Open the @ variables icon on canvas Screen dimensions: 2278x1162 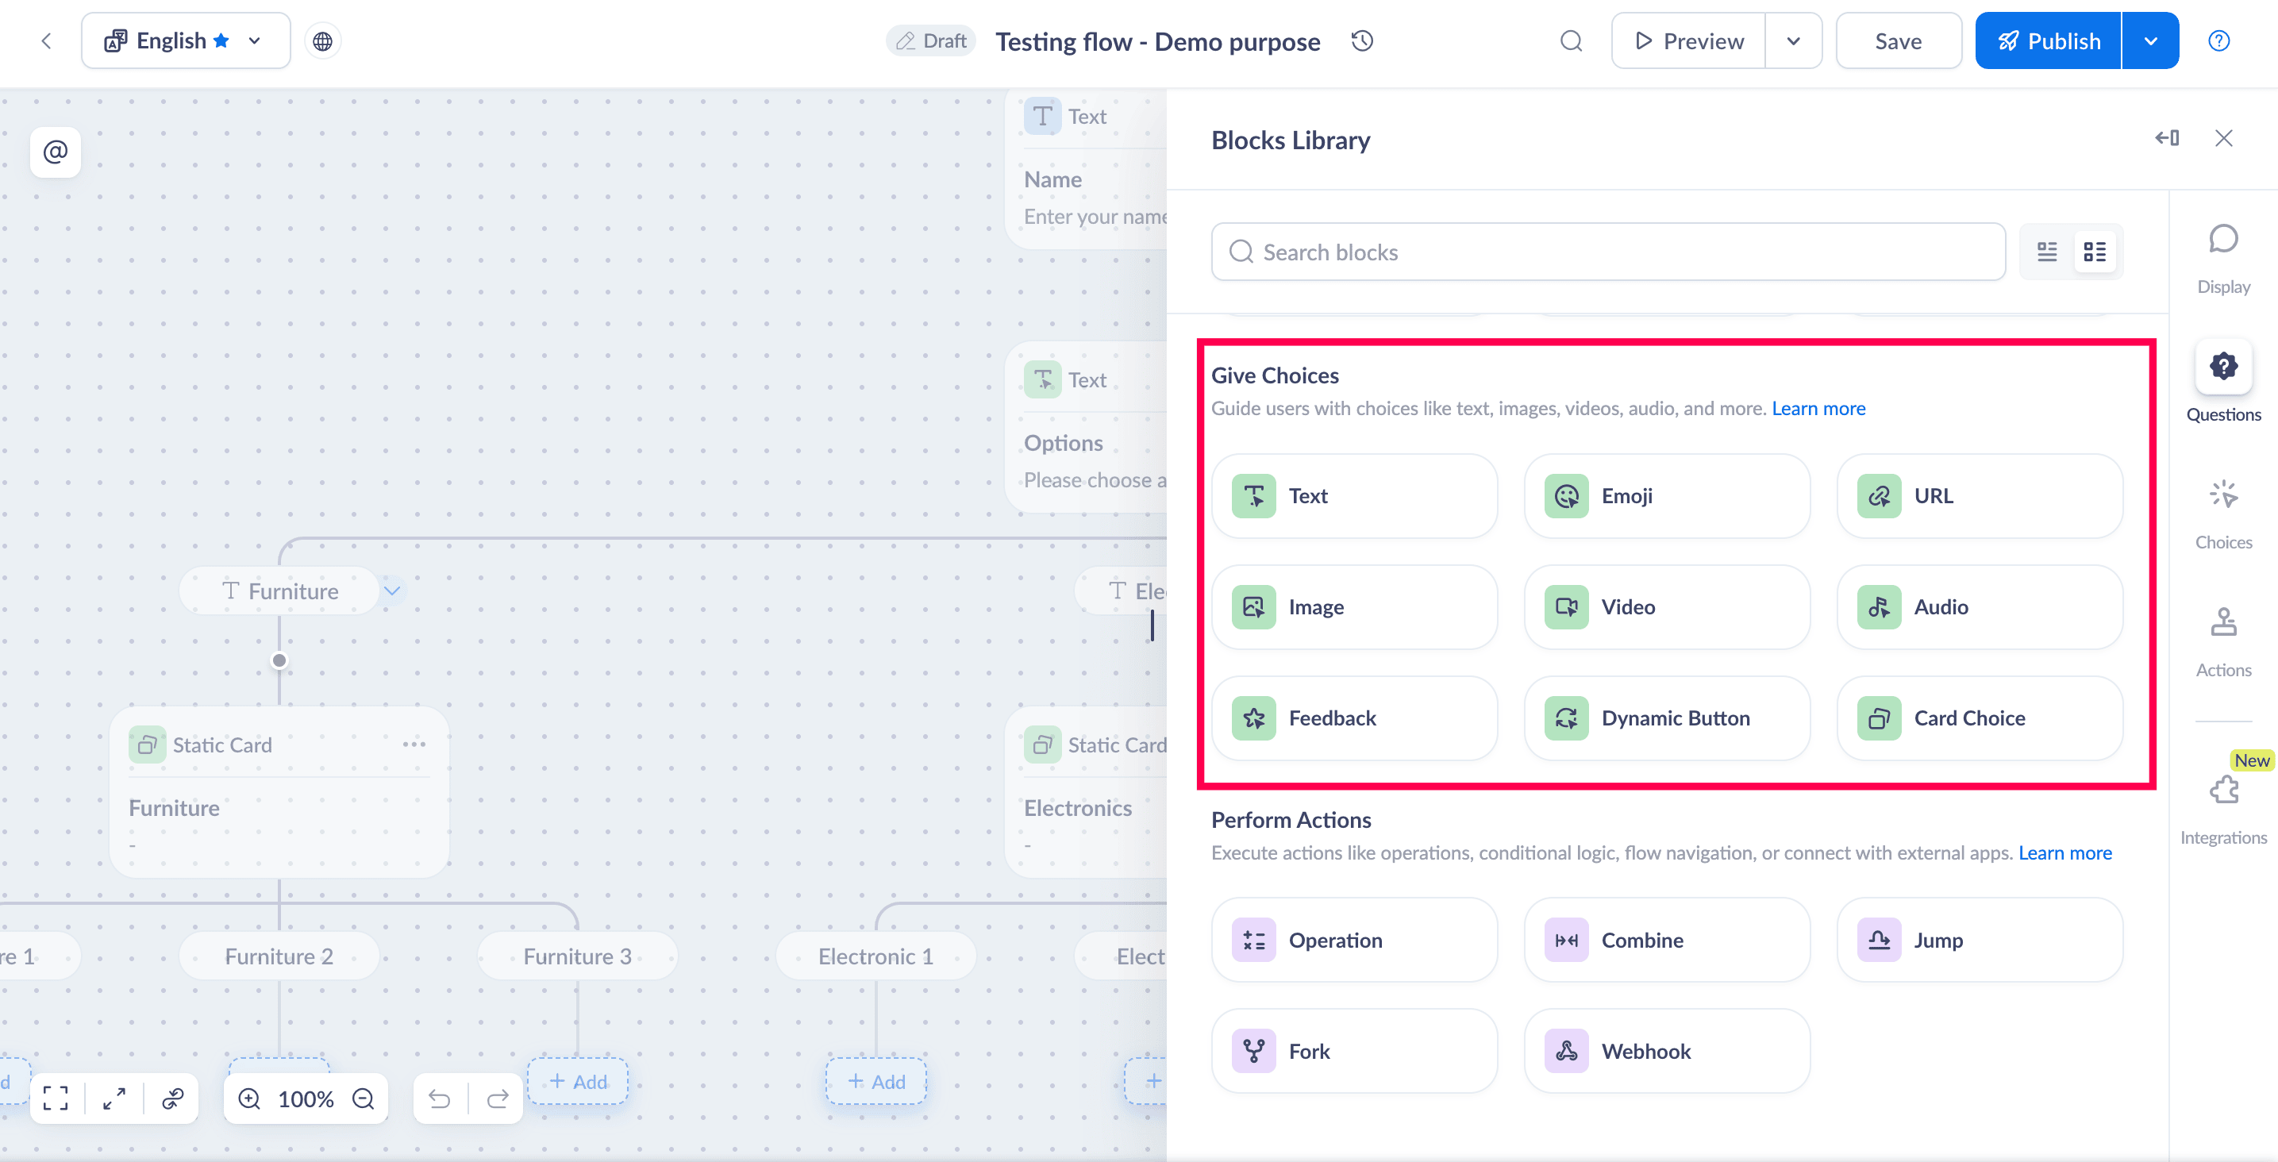55,152
